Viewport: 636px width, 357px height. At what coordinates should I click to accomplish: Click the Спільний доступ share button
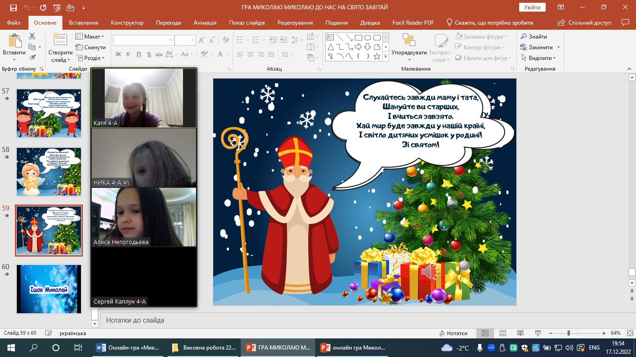[584, 22]
